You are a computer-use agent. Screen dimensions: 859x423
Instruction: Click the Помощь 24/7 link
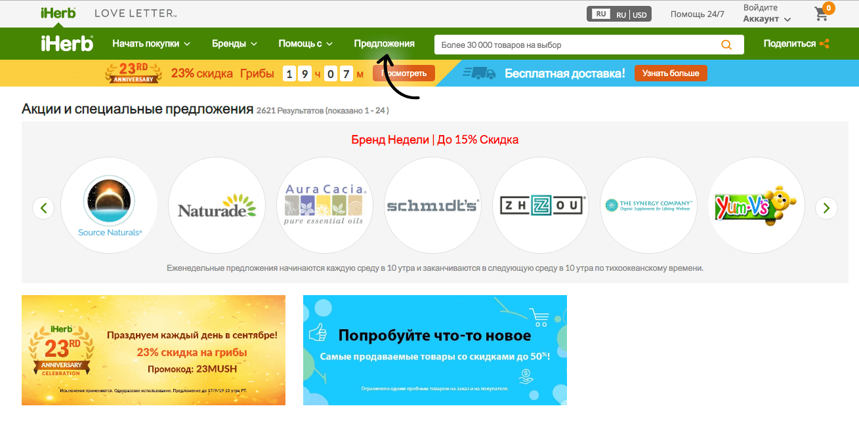coord(697,14)
